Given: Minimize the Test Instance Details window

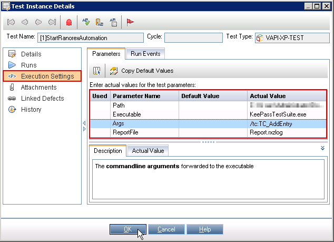Looking at the screenshot, I should [308, 6].
